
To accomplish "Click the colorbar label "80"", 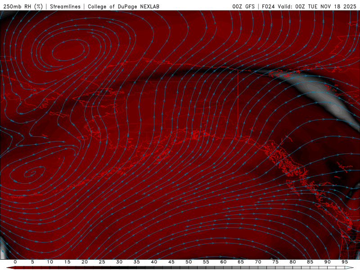I will tap(293, 262).
